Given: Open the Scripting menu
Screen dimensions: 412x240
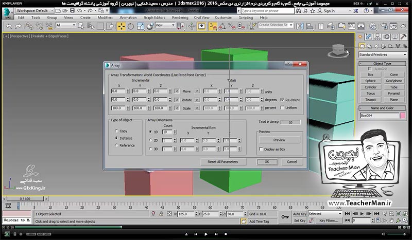Looking at the screenshot, I should pos(246,17).
